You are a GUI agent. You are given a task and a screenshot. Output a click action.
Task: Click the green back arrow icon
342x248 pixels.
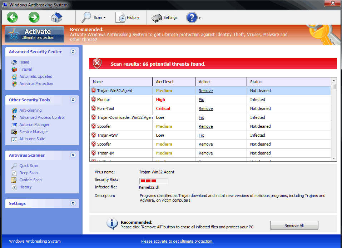tap(12, 17)
